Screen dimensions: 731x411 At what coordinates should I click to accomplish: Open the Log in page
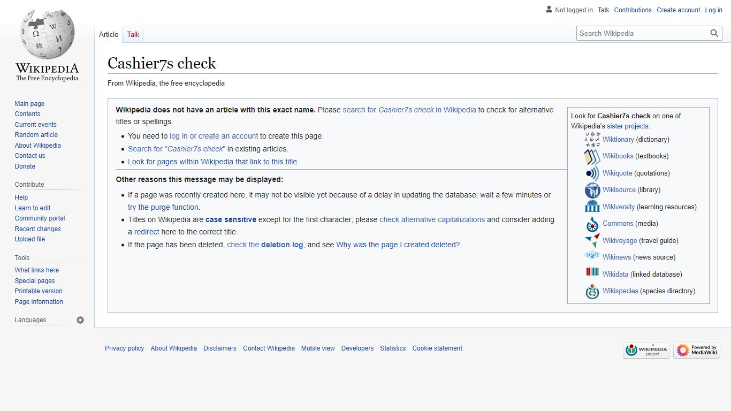[x=714, y=10]
